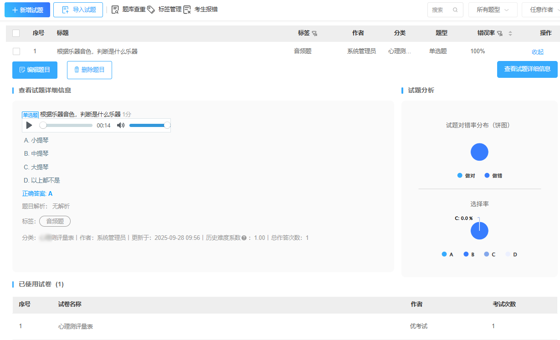Toggle legend item C in 选择率 chart
Screen dimensions: 560x340
pos(490,254)
